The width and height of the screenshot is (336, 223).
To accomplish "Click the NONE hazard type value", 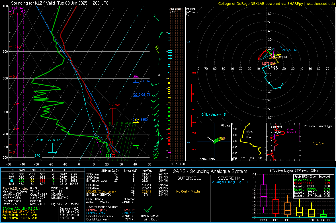I will 318,144.
